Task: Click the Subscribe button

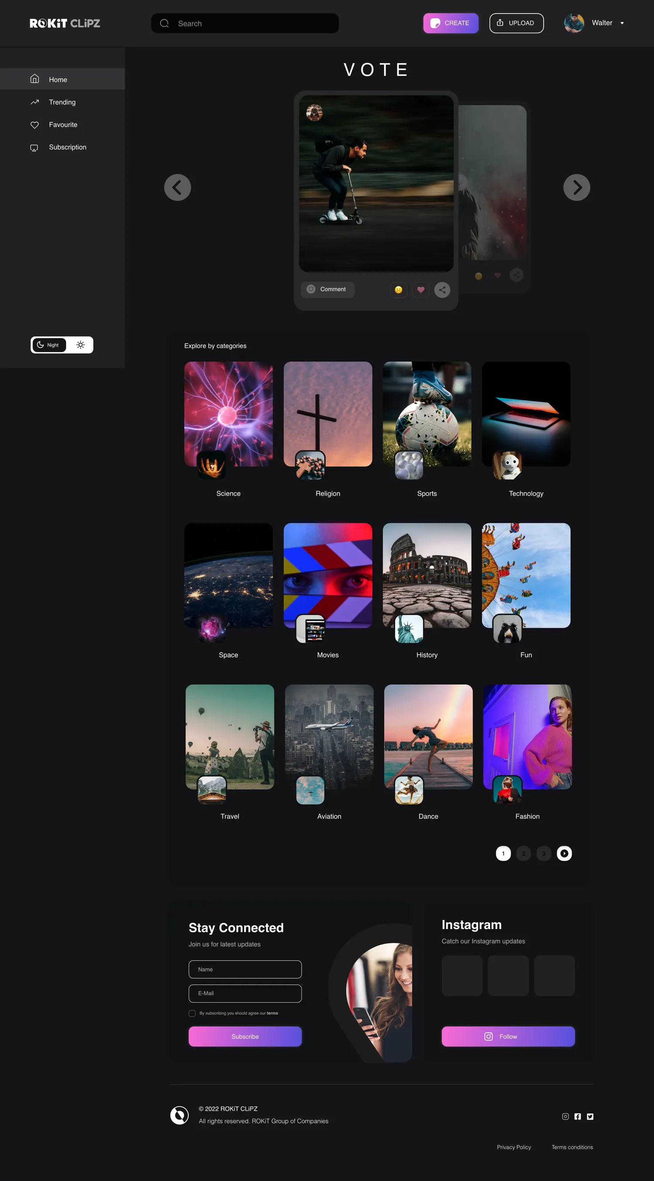Action: pos(245,1036)
